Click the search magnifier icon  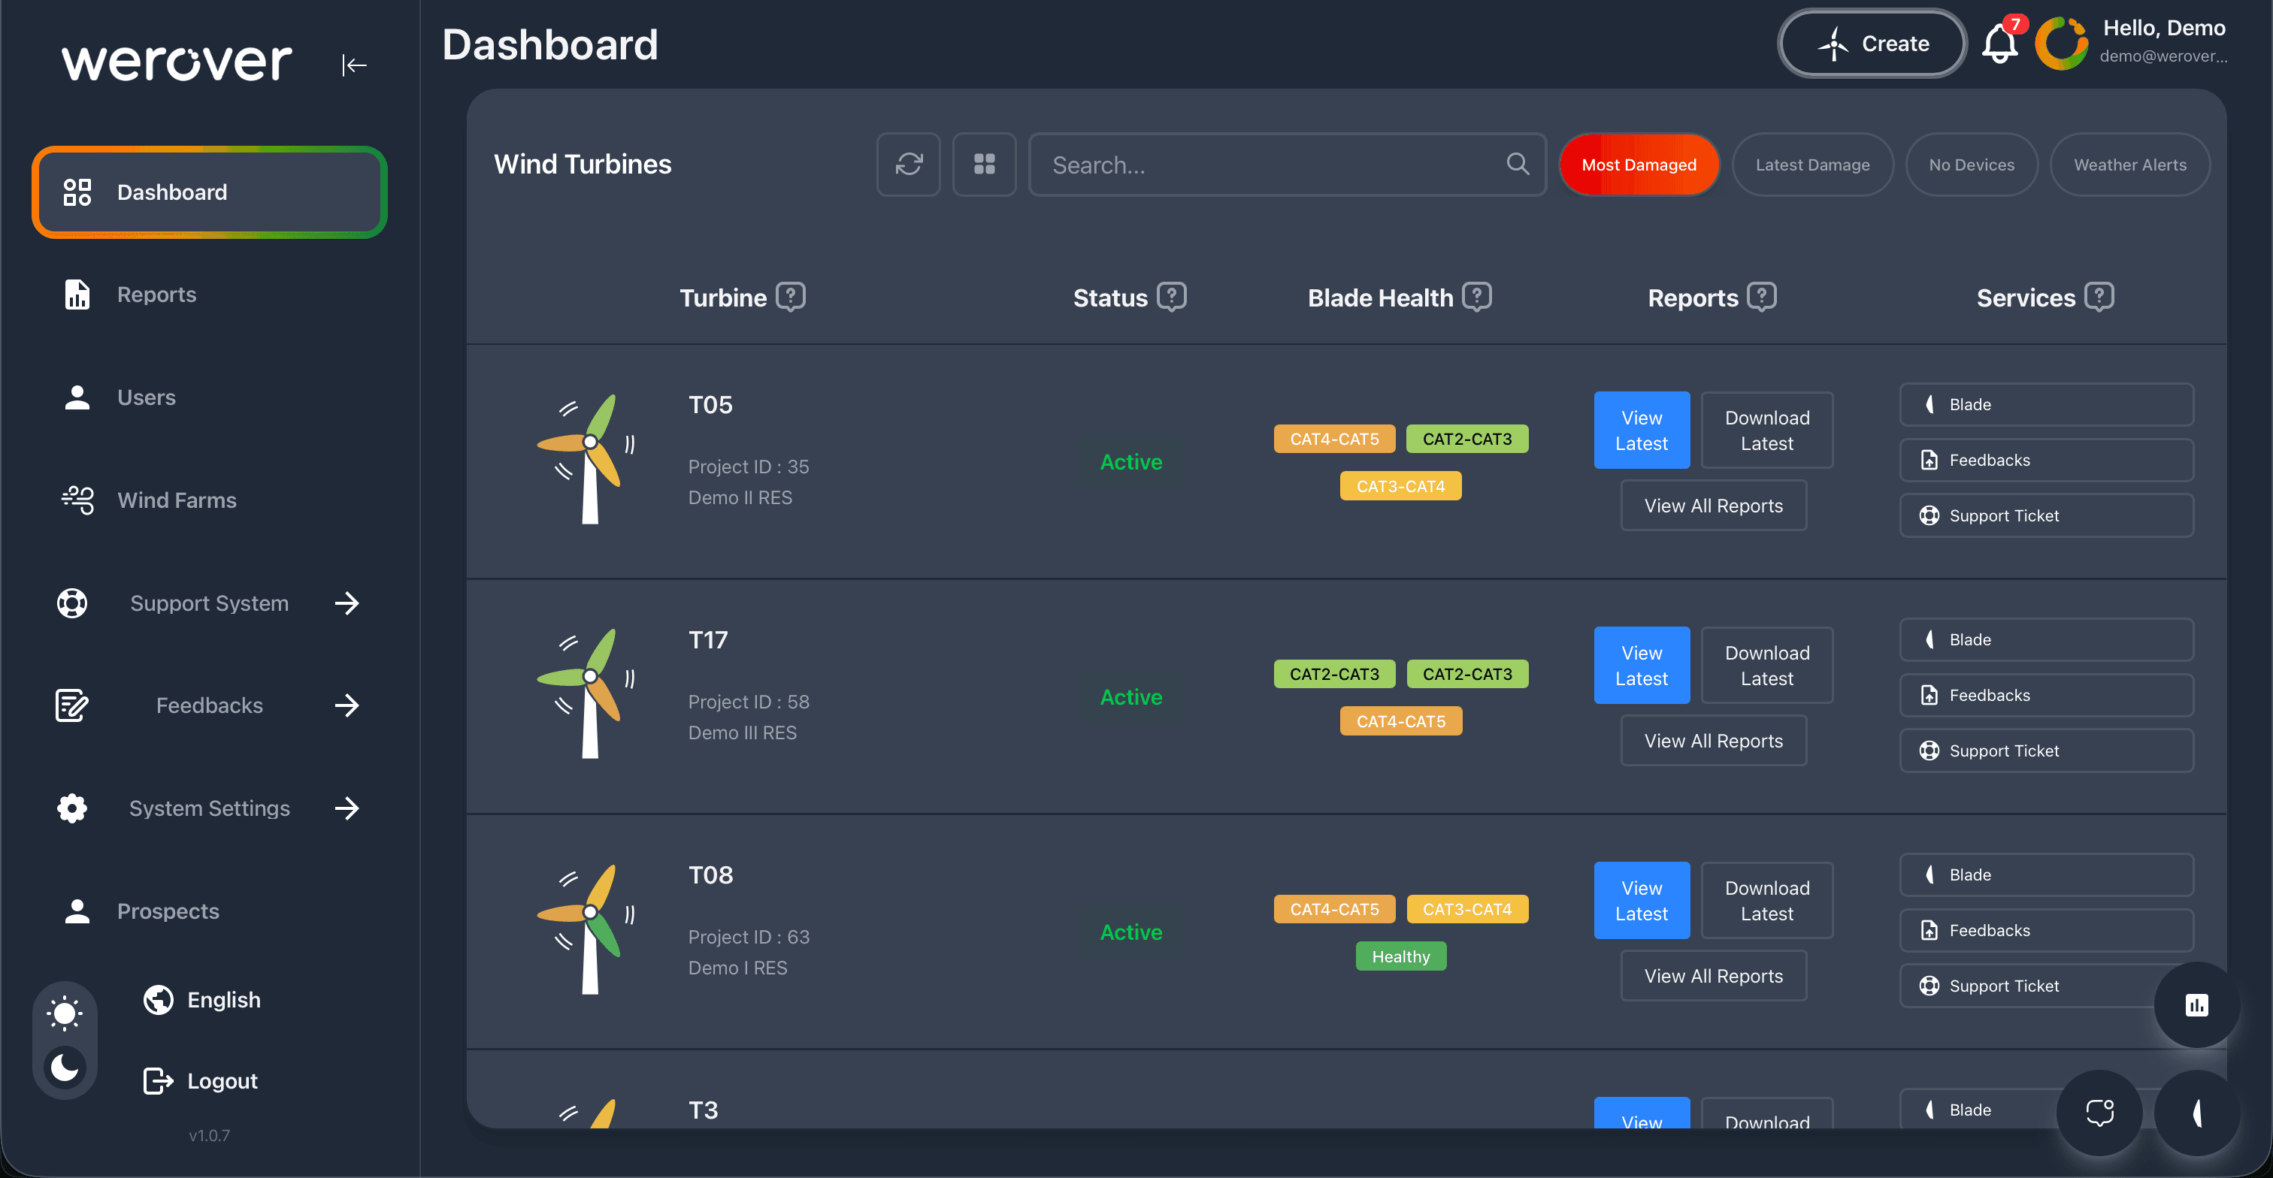[x=1518, y=163]
